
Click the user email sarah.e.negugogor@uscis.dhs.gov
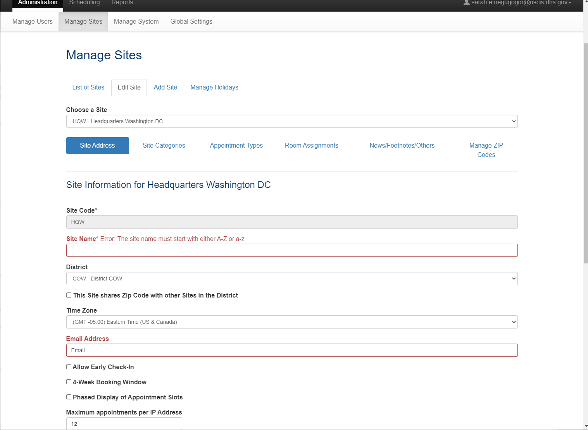tap(519, 3)
